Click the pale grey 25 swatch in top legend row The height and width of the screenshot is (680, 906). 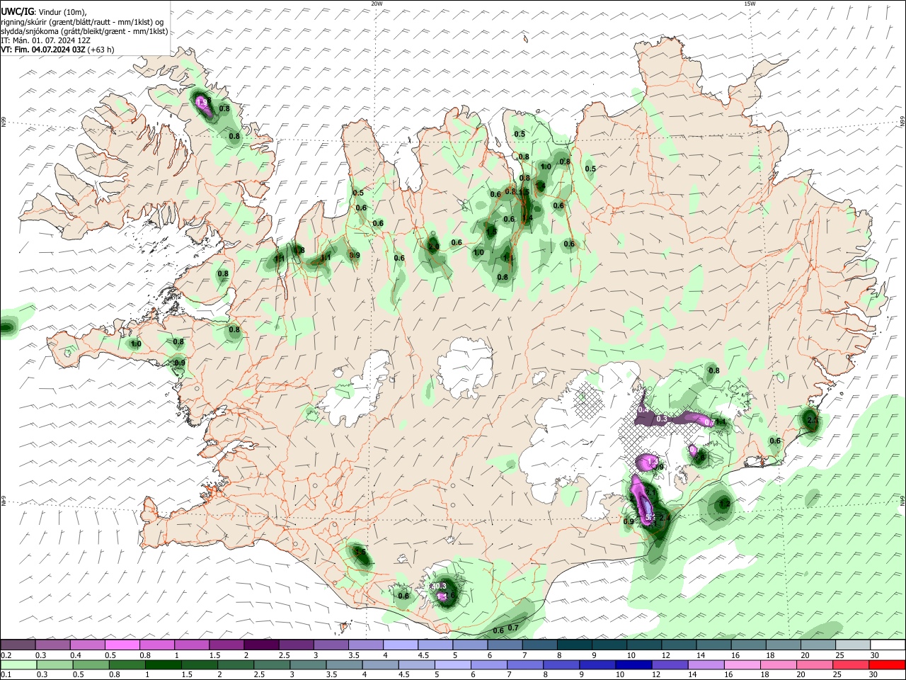853,645
